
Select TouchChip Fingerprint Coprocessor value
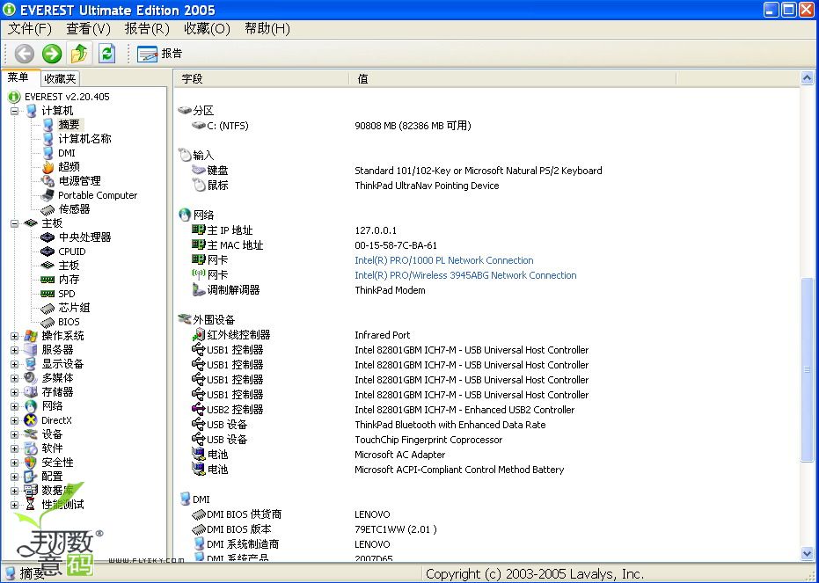[428, 440]
